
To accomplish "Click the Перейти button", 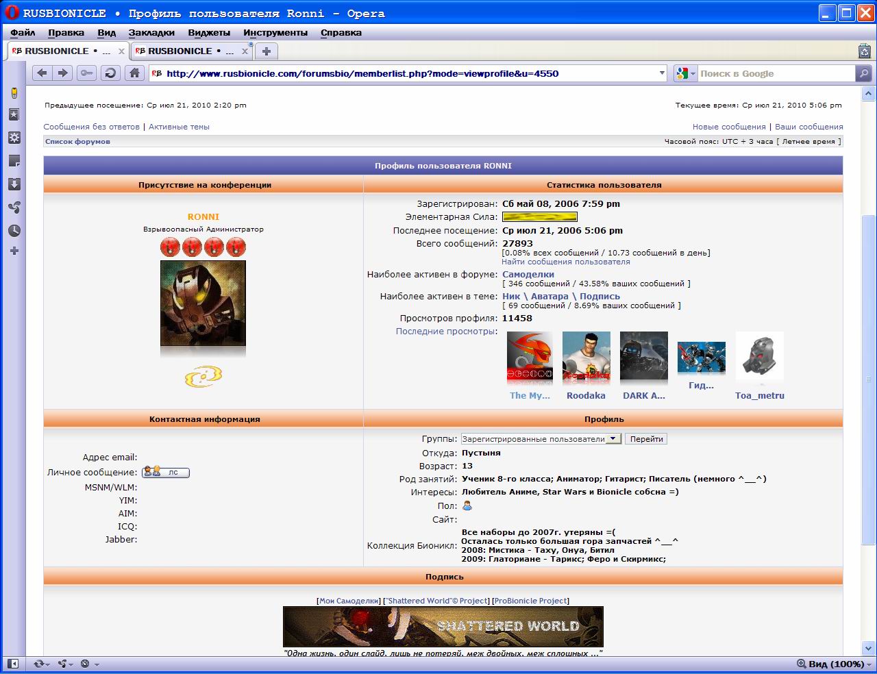I will [x=646, y=439].
